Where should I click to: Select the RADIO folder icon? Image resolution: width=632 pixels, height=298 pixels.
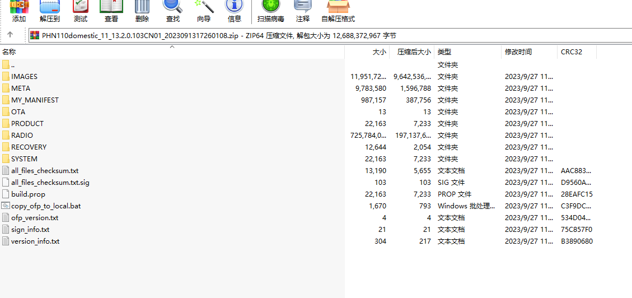pyautogui.click(x=6, y=136)
